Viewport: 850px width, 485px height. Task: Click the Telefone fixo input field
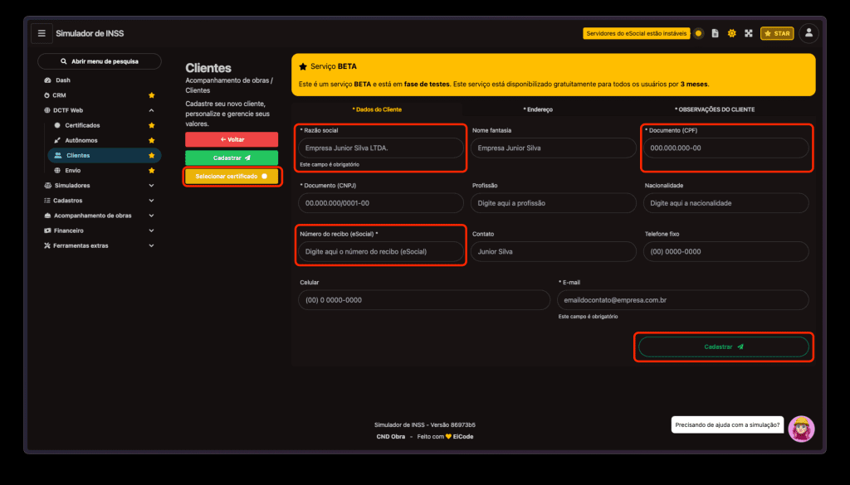[725, 252]
